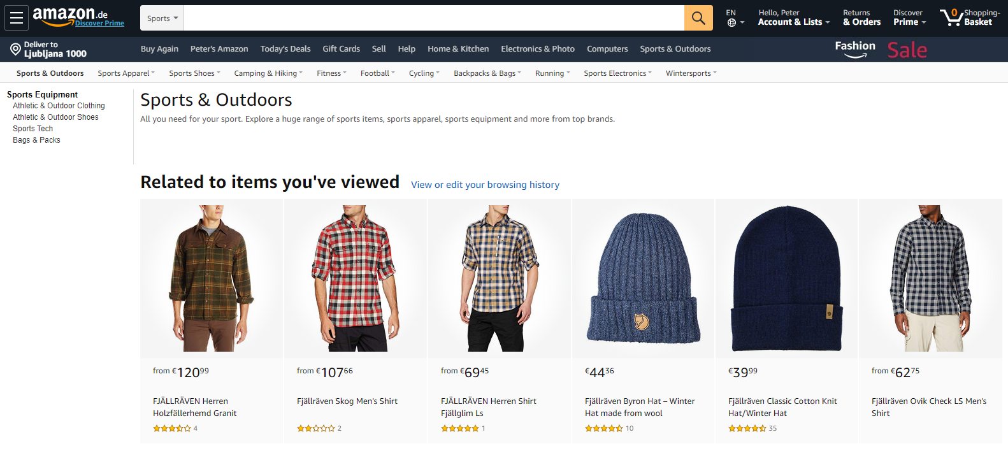The height and width of the screenshot is (467, 1008).
Task: Open Athletic & Outdoor Clothing category
Action: coord(59,106)
